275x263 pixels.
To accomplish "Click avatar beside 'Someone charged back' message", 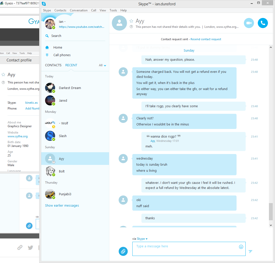I will click(123, 72).
